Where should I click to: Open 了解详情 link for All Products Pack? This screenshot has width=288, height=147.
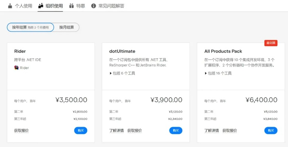(212, 130)
